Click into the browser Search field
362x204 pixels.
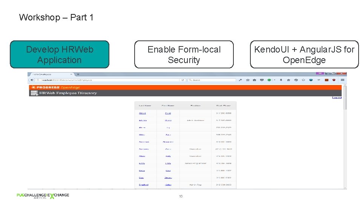pyautogui.click(x=212, y=80)
